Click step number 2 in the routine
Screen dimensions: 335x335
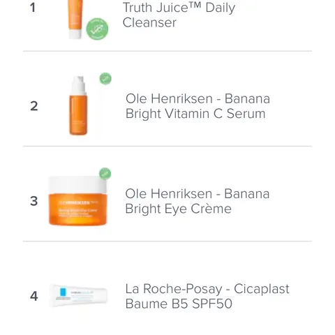[34, 106]
